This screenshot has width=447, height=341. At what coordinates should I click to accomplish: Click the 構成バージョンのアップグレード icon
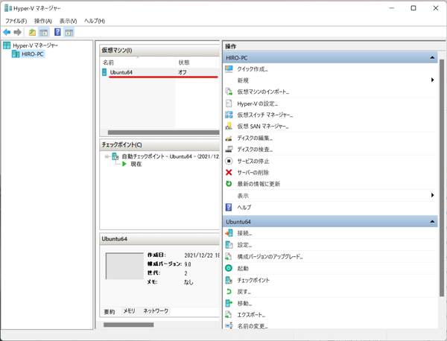coord(229,257)
